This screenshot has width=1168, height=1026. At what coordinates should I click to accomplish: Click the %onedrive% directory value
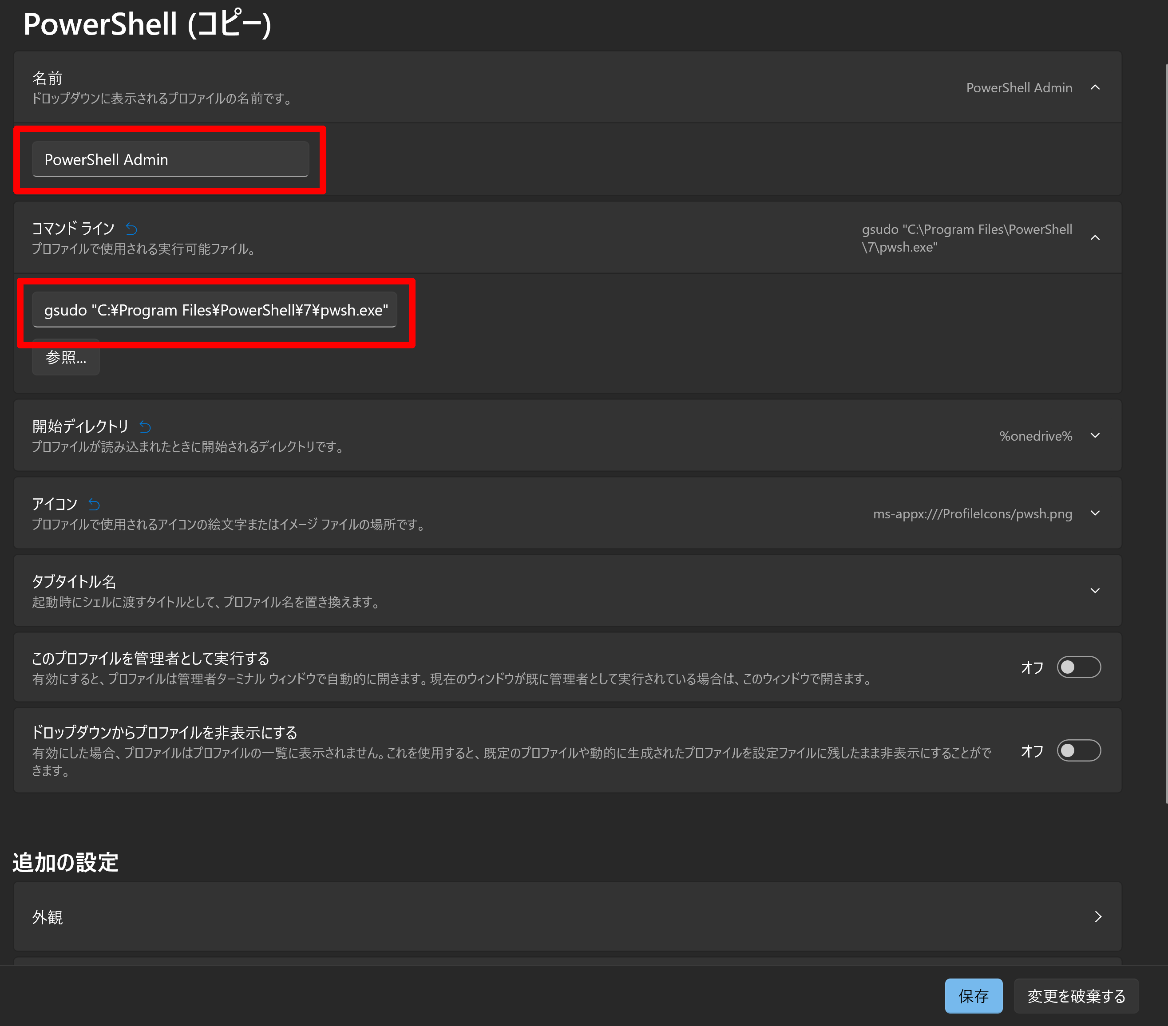1035,437
